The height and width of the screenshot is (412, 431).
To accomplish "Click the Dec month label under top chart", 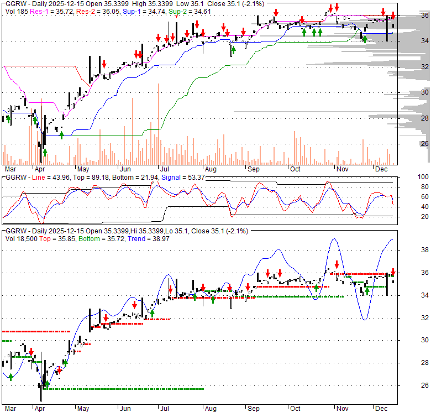I will click(x=381, y=169).
